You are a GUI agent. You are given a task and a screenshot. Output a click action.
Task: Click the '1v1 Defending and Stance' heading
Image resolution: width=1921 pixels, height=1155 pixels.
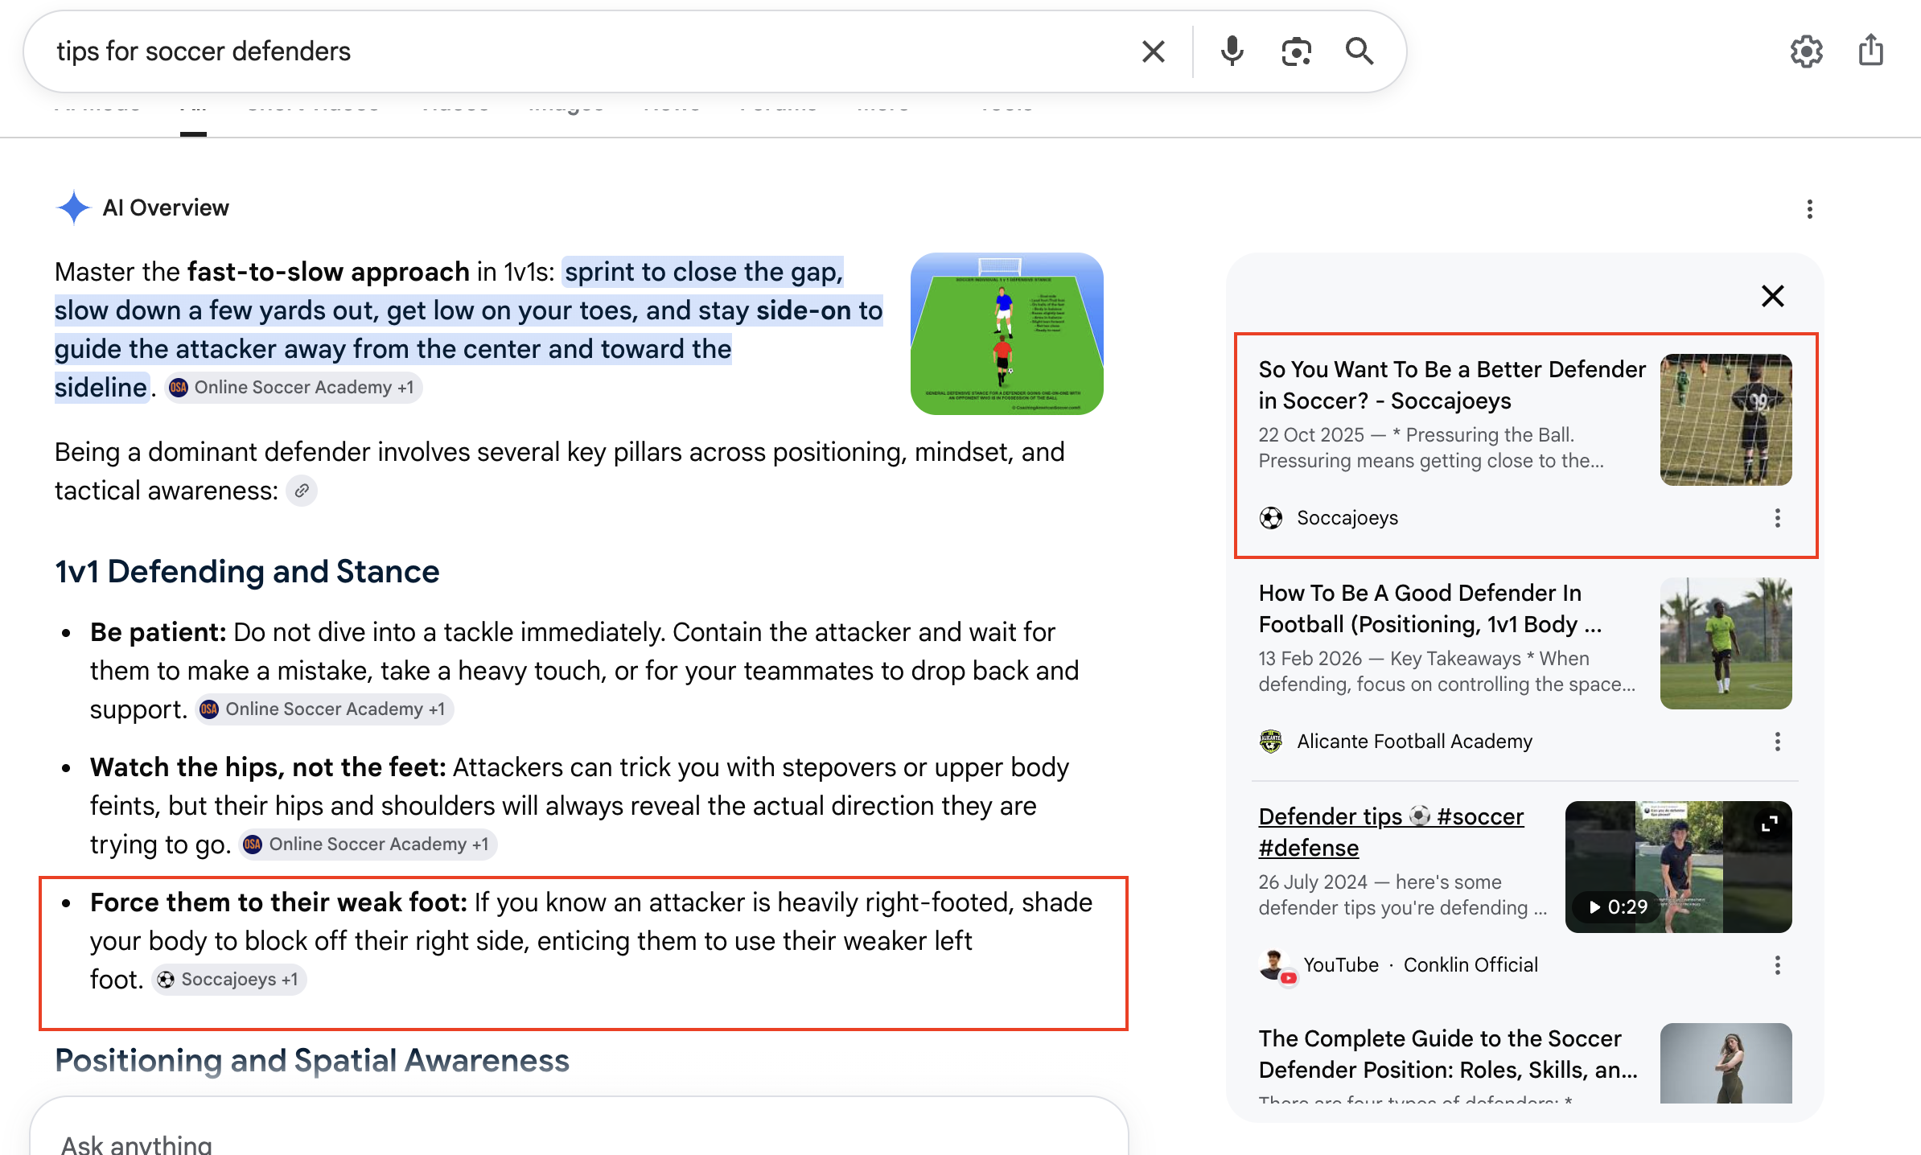pyautogui.click(x=247, y=572)
